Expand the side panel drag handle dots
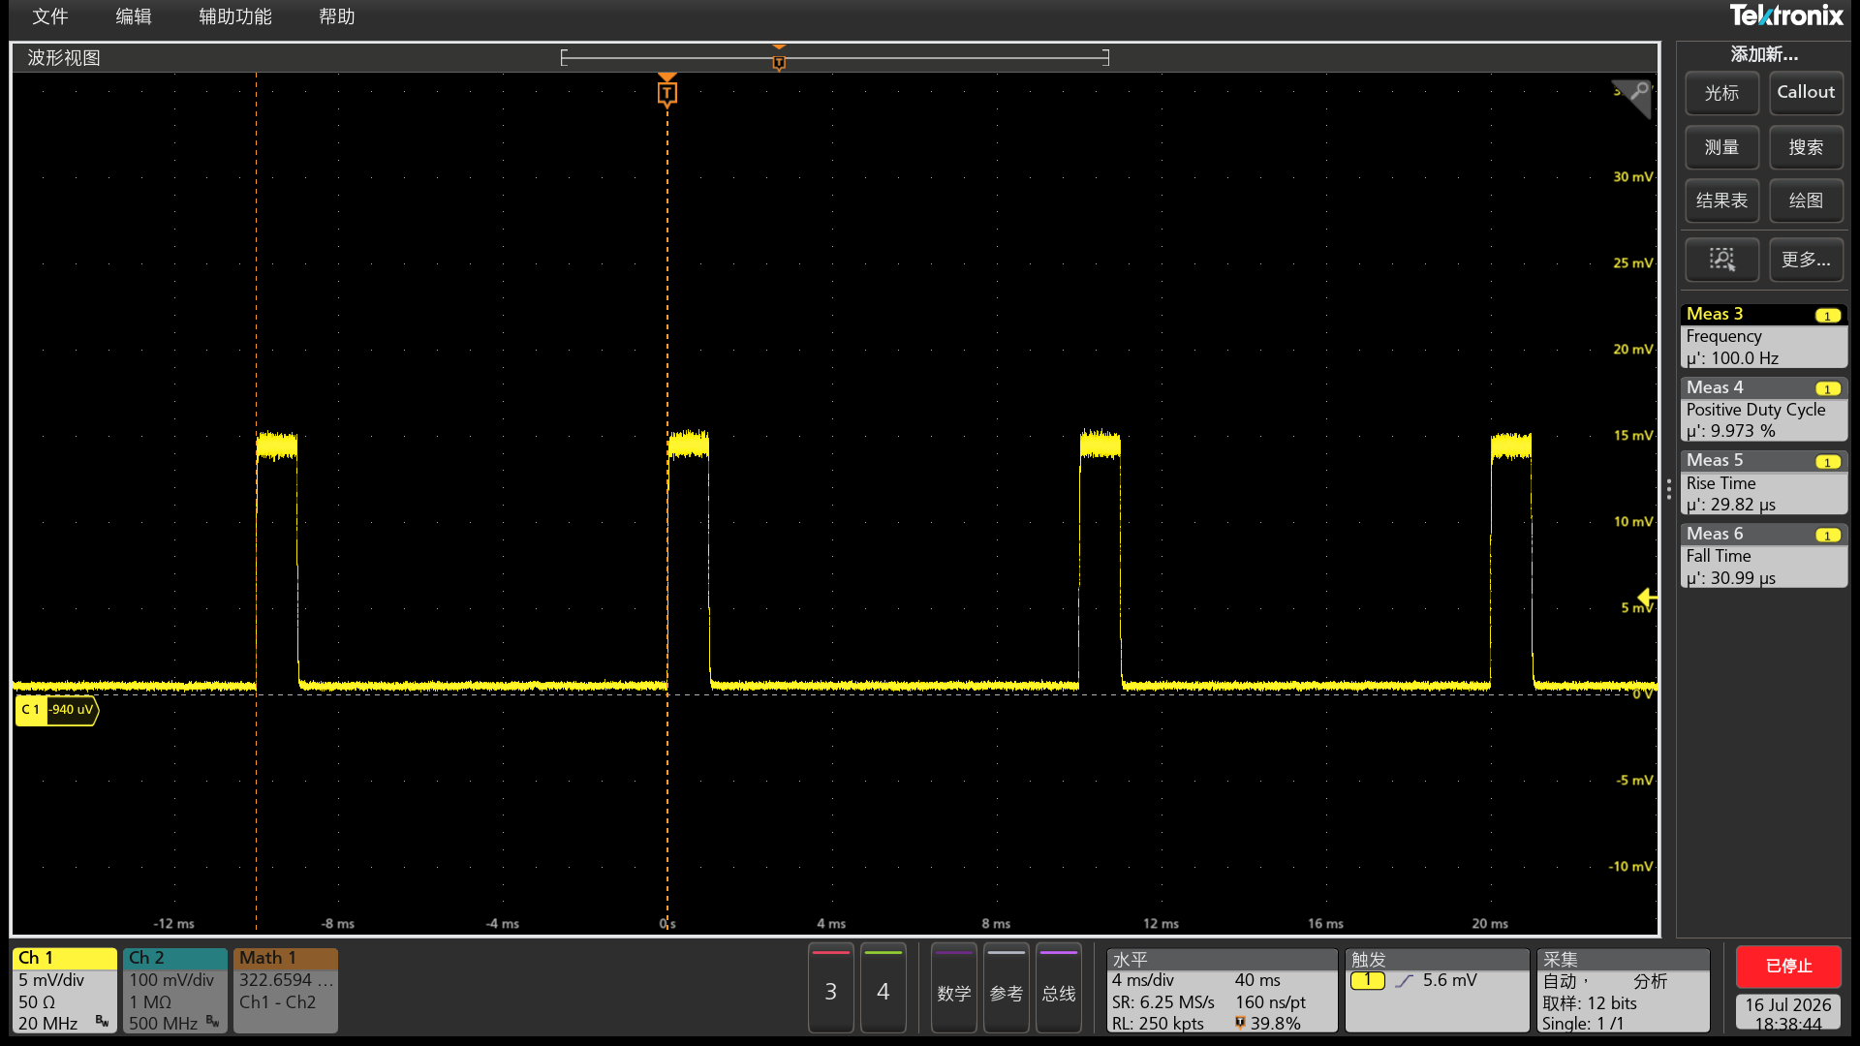 click(1668, 489)
